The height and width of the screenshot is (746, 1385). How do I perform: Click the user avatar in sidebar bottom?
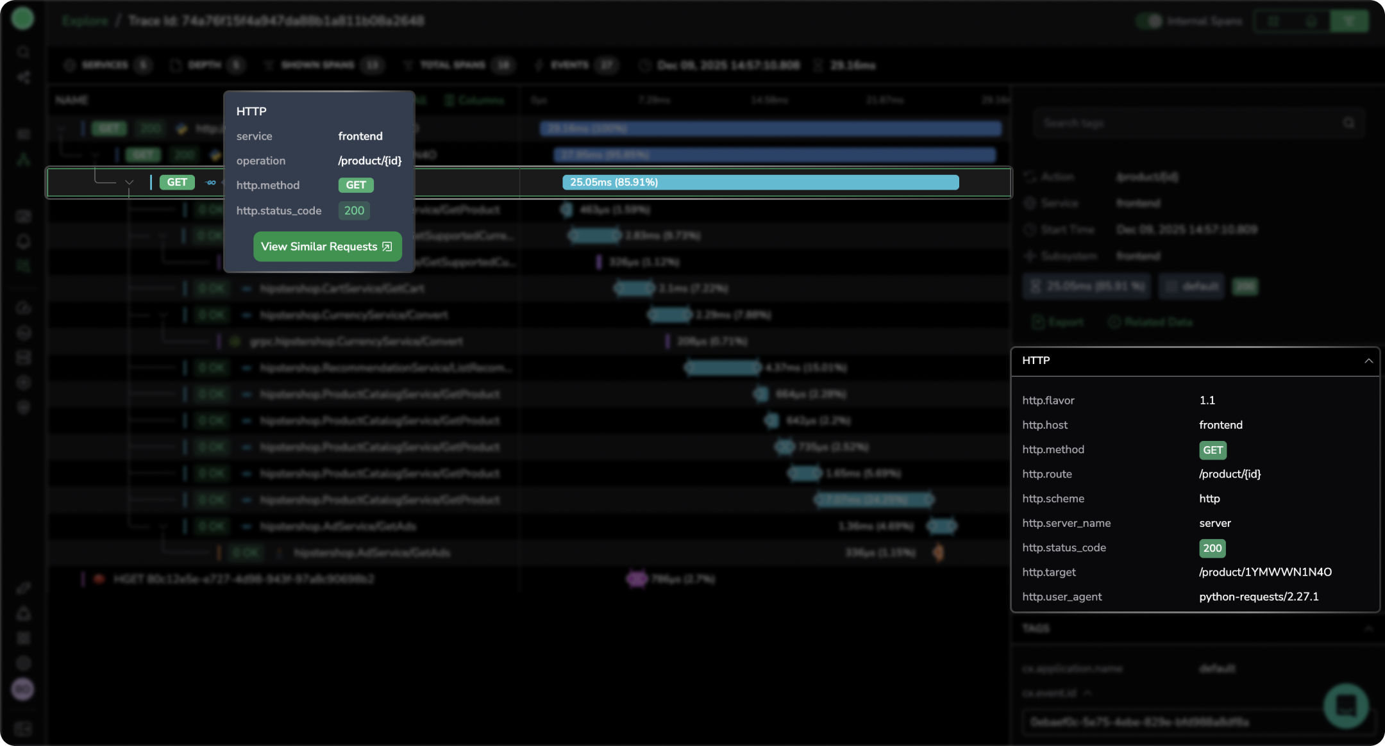[x=22, y=690]
